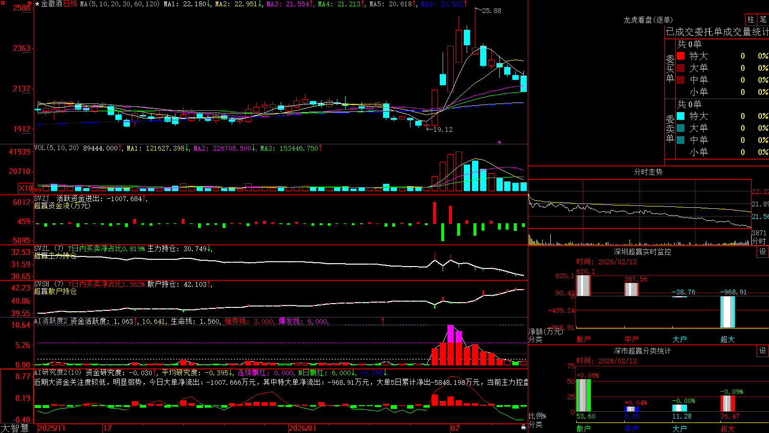
Task: Click the 分时走势 panel title
Action: coord(648,172)
